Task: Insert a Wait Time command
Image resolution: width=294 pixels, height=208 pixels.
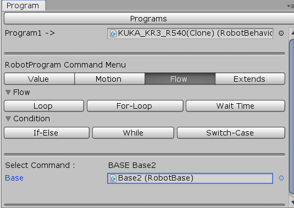Action: [236, 106]
